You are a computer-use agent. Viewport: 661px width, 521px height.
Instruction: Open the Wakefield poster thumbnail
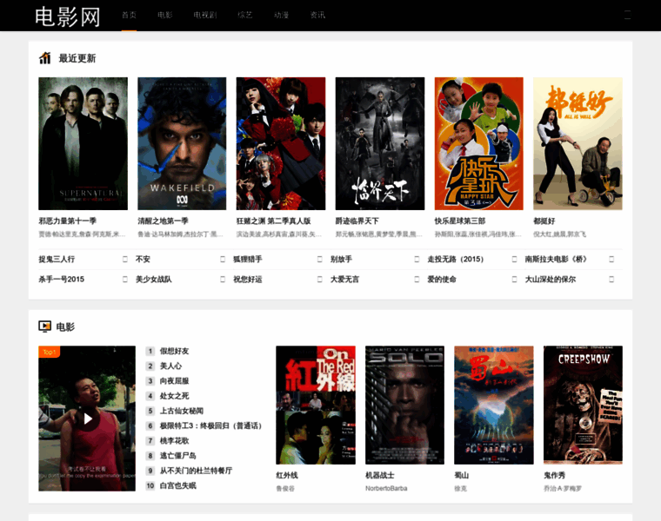[x=182, y=143]
